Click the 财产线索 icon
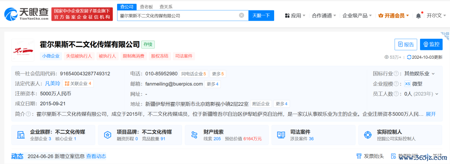Image resolution: width=450 pixels, height=164 pixels. click(195, 135)
